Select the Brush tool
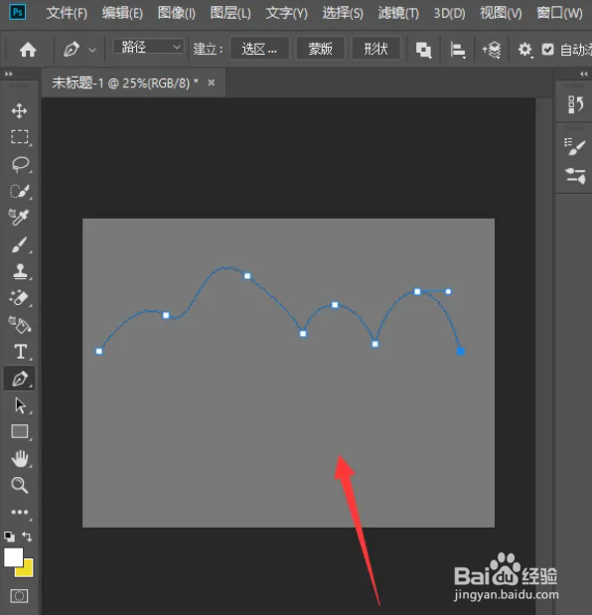592x615 pixels. click(19, 244)
